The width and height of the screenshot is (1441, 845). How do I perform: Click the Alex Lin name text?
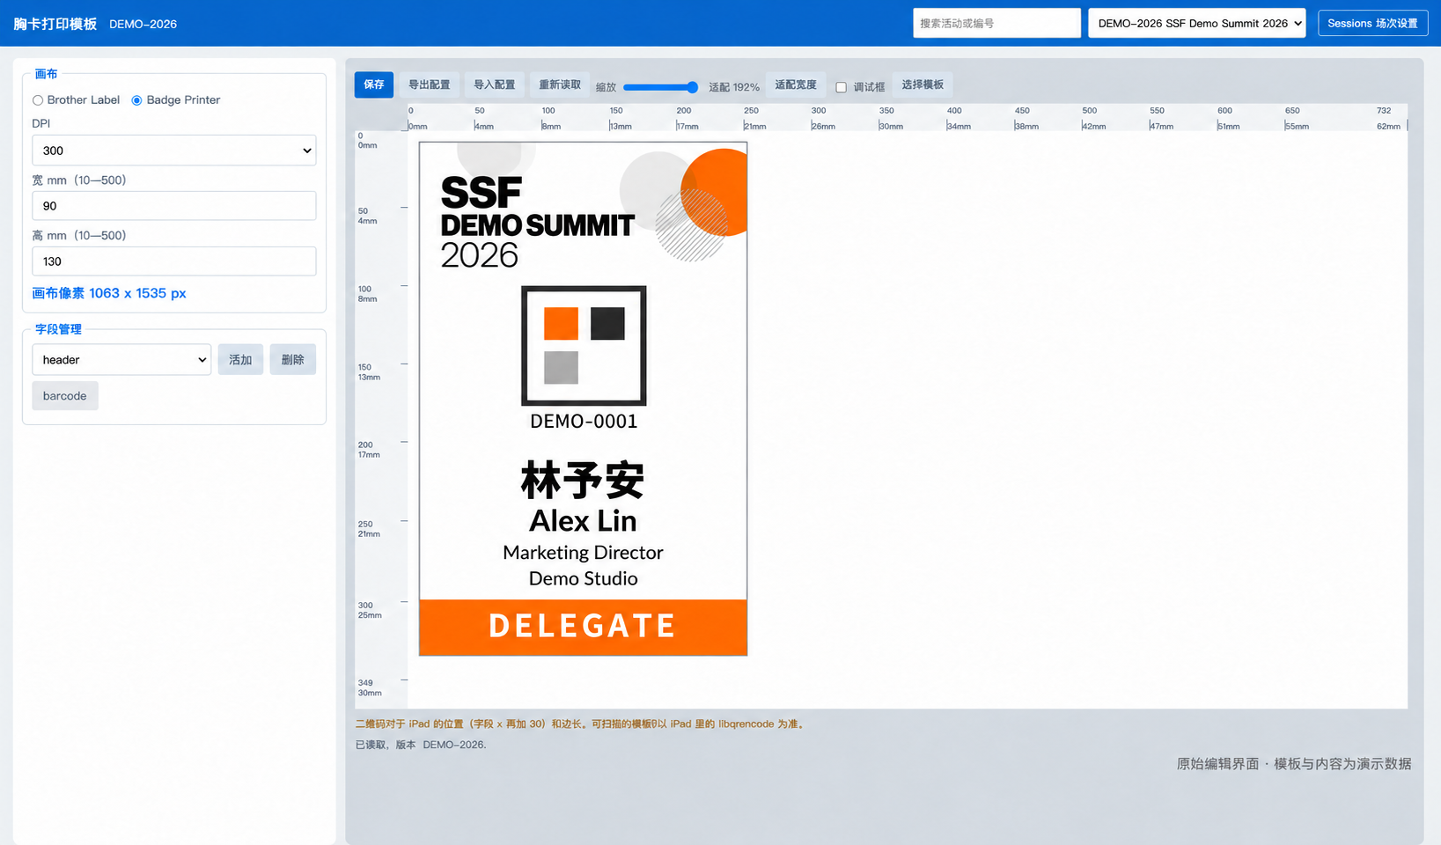583,521
